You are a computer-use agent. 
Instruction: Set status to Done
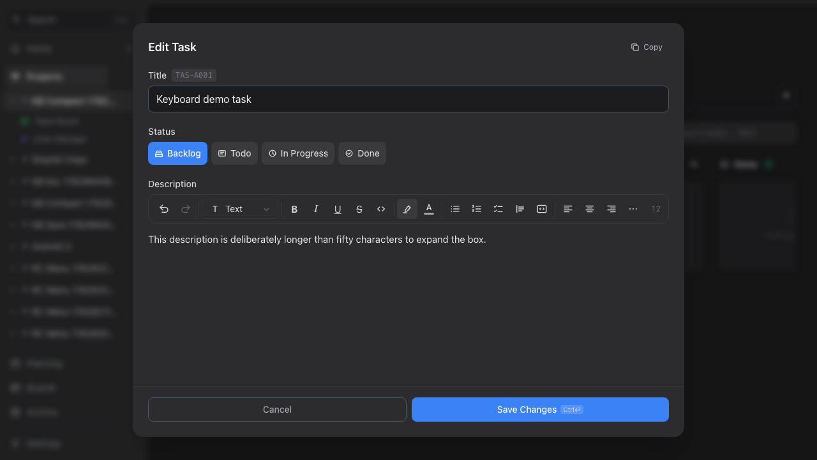[362, 153]
